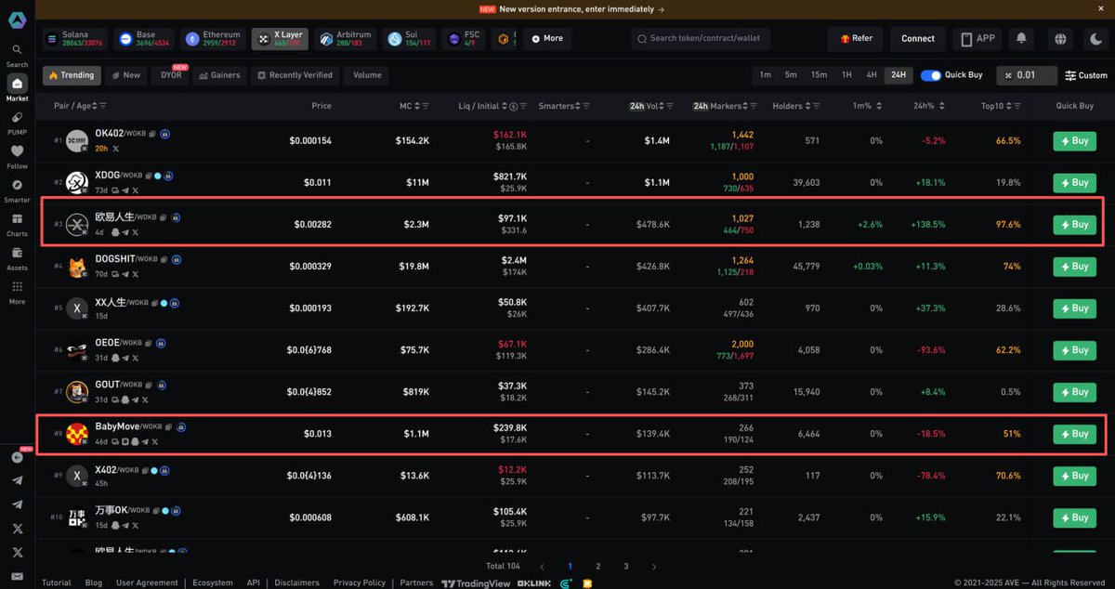Click the BabyMove token avatar
Image resolution: width=1115 pixels, height=589 pixels.
(77, 434)
